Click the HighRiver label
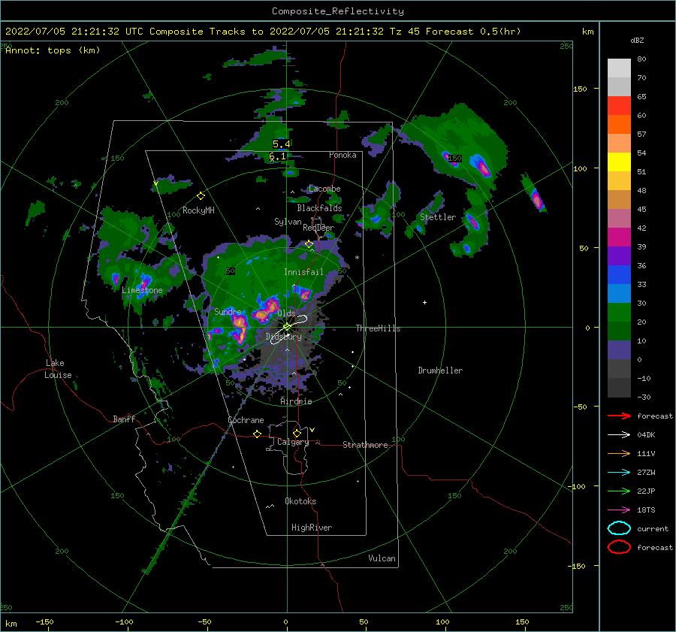This screenshot has width=676, height=632. point(312,528)
